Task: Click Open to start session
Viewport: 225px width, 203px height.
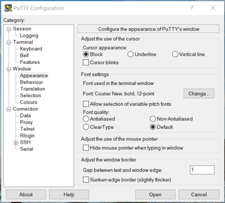Action: point(155,194)
